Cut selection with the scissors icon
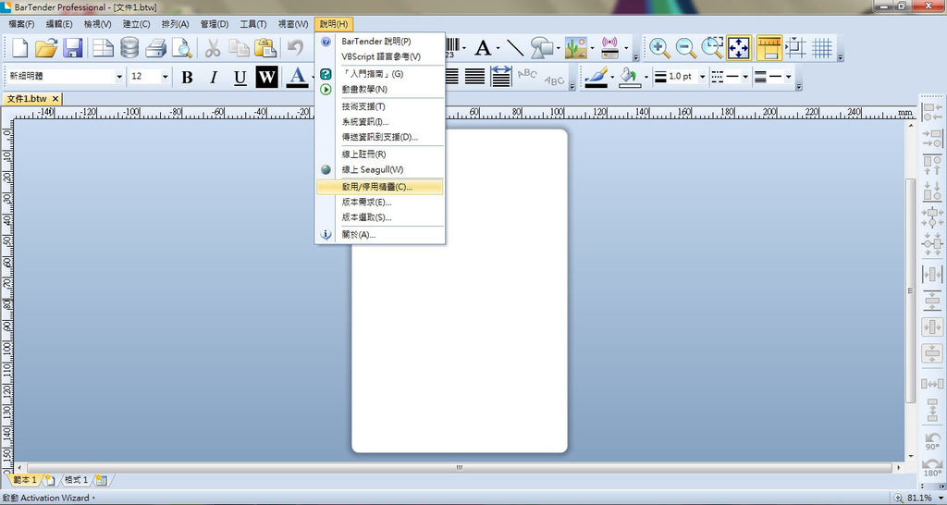Screen dimensions: 947x505 point(212,48)
